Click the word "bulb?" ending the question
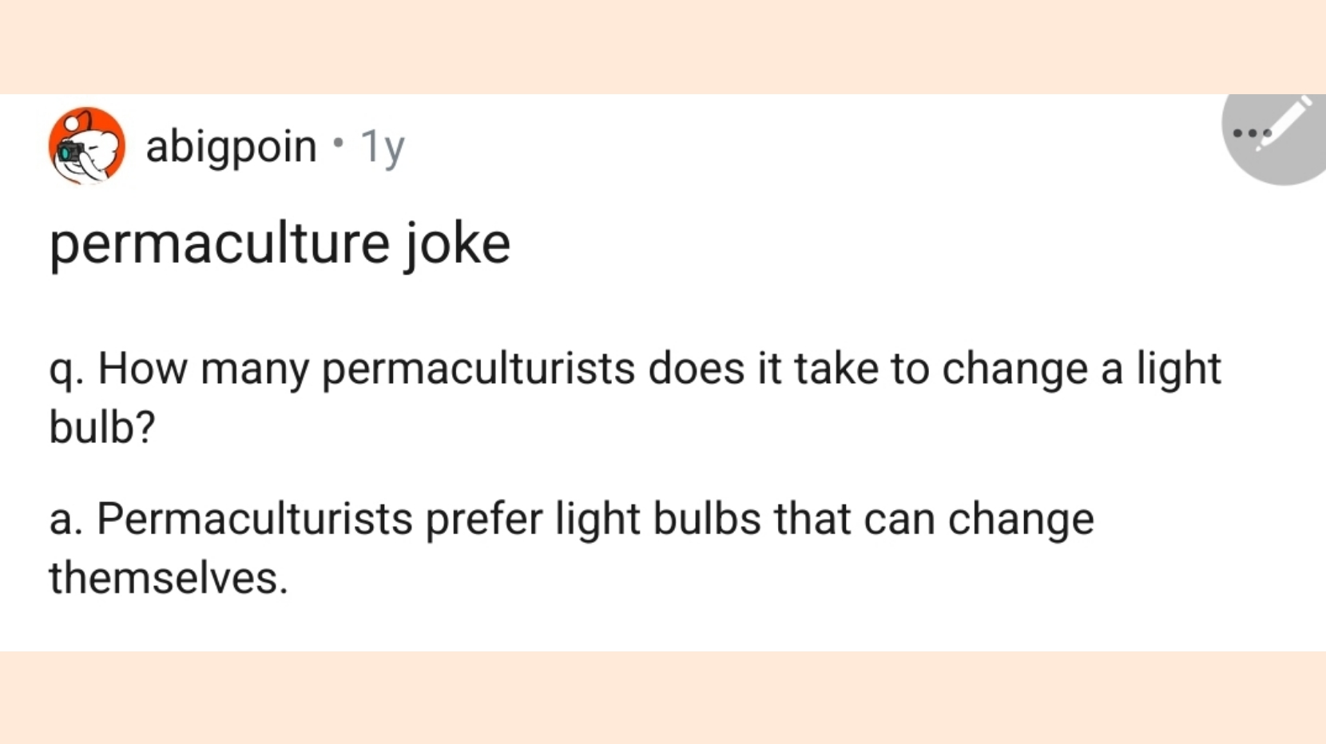This screenshot has height=744, width=1326. 102,427
